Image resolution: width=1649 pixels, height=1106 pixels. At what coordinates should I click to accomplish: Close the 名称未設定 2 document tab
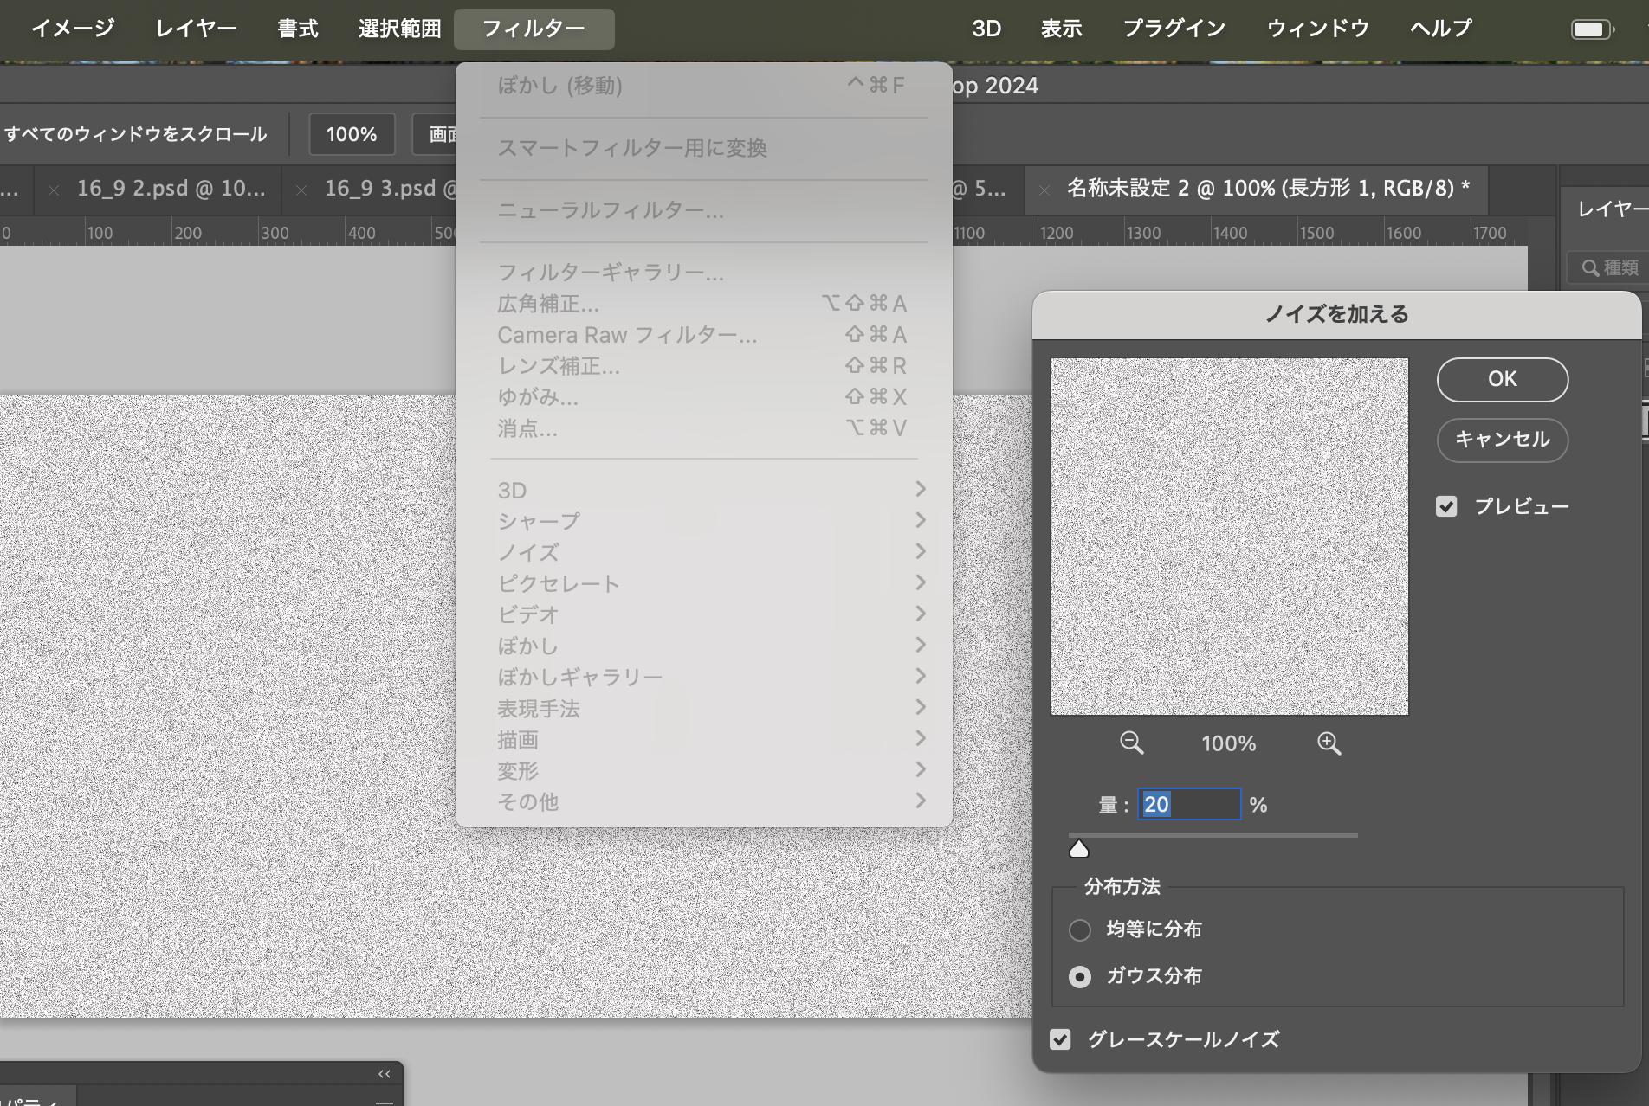click(1045, 190)
